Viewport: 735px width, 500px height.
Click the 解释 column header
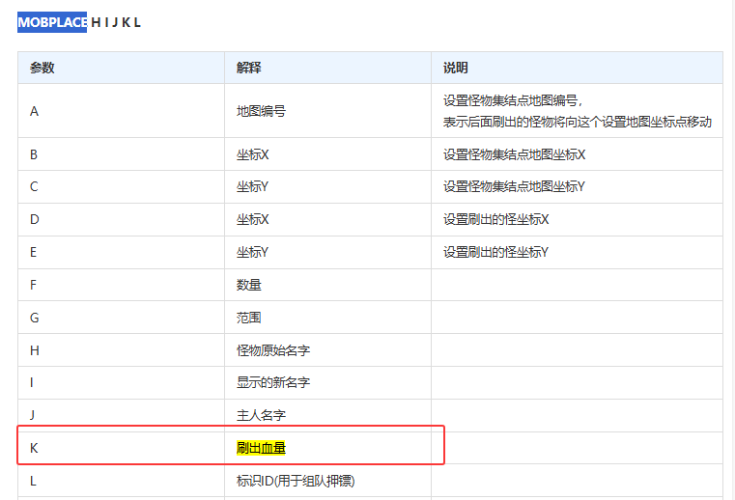coord(249,68)
